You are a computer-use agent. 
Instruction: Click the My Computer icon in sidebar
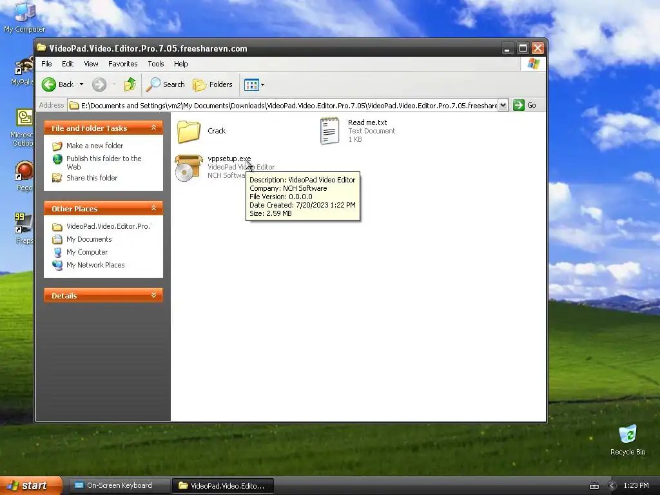pos(57,253)
